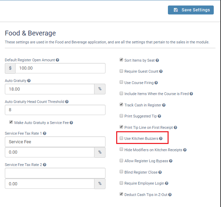Click help icon beside Auto Gratuity label
221x207 pixels.
(x=29, y=81)
